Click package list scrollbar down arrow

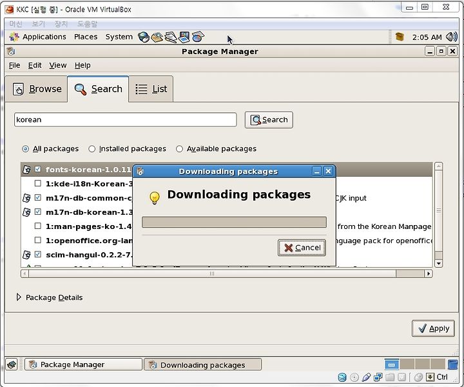coord(439,263)
